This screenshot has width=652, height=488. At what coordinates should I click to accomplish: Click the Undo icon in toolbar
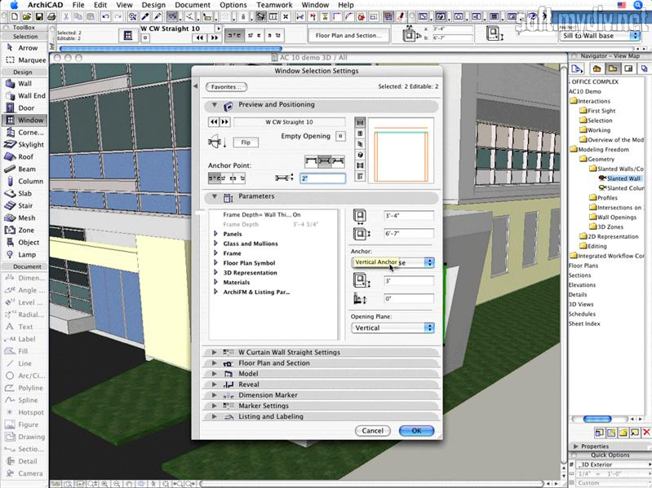(x=105, y=16)
